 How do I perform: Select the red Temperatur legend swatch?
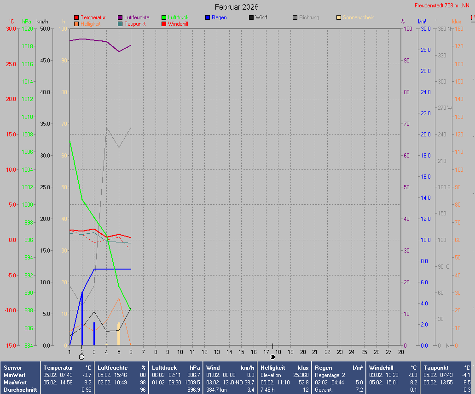[x=76, y=18]
